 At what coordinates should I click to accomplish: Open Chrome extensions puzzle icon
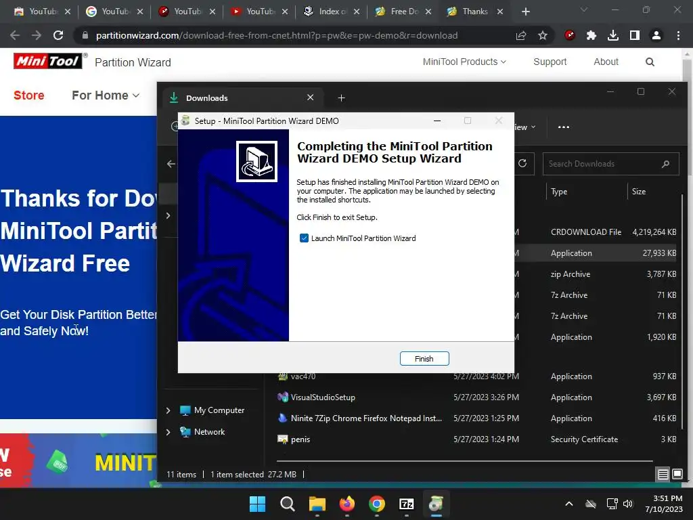(591, 35)
